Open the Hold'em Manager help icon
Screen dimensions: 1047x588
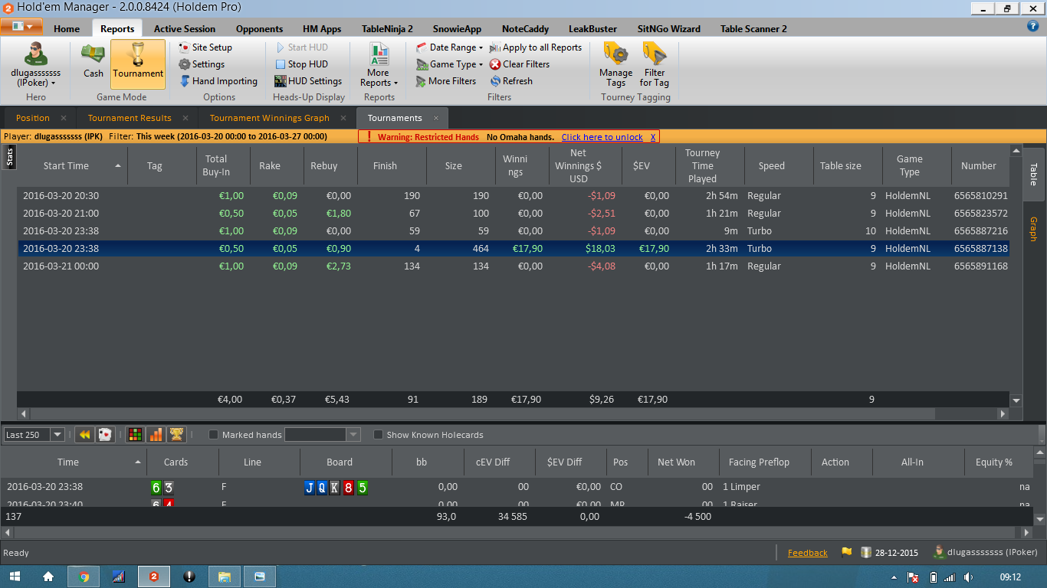1032,25
